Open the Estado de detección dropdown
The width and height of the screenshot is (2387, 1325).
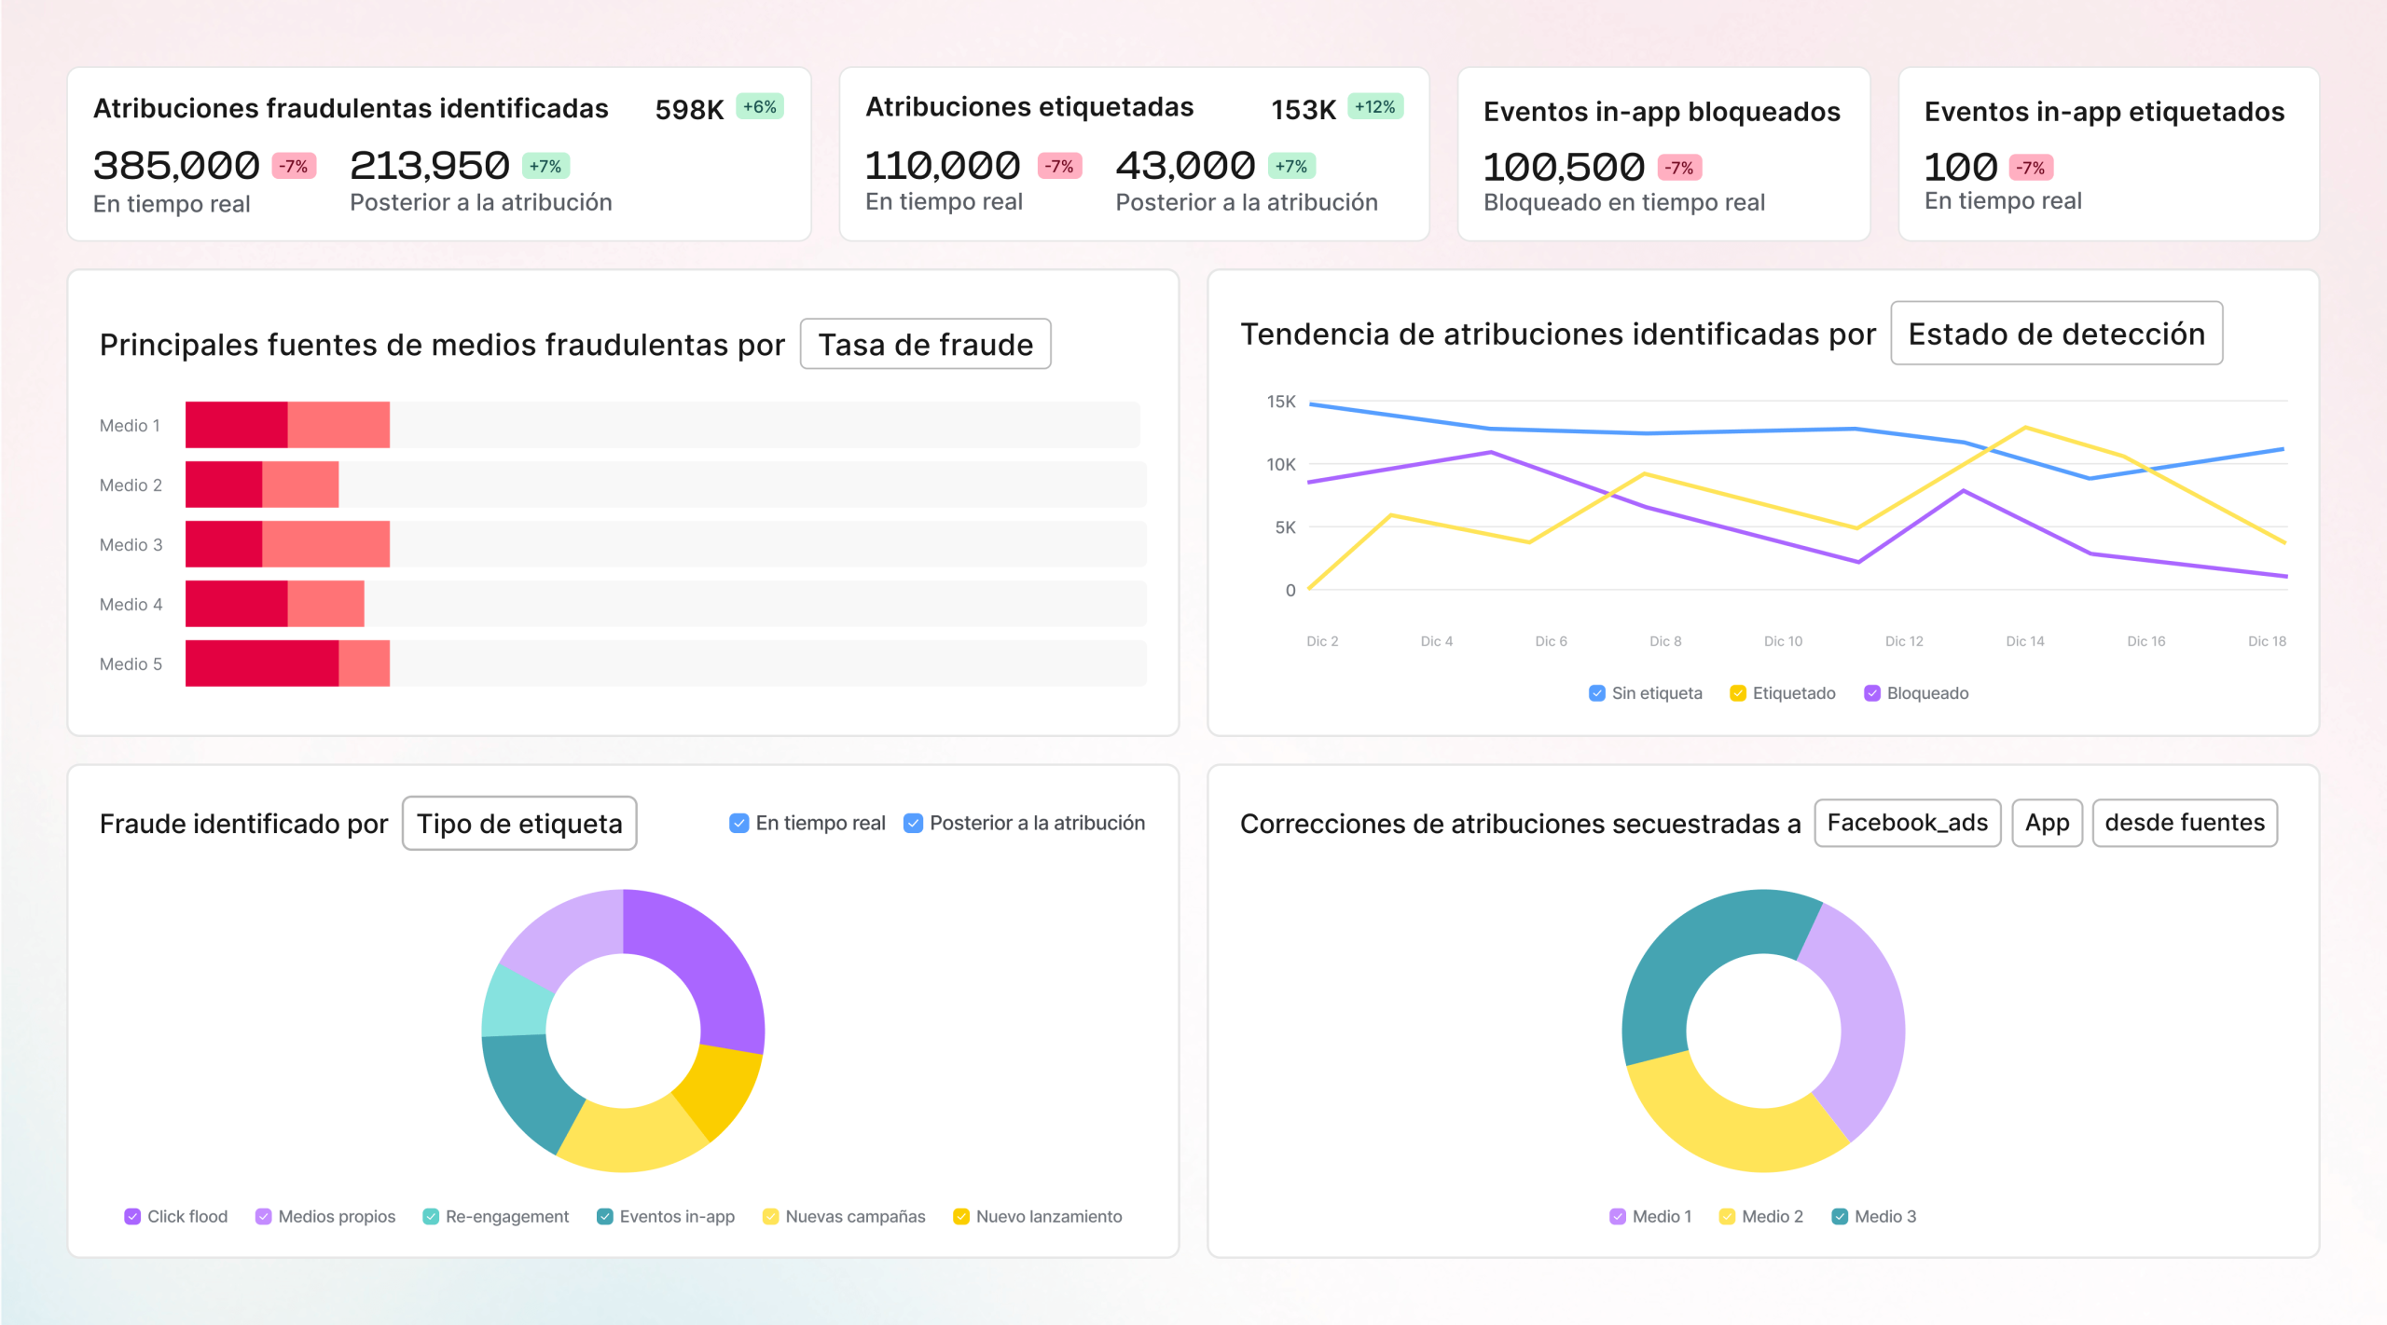(x=2056, y=333)
